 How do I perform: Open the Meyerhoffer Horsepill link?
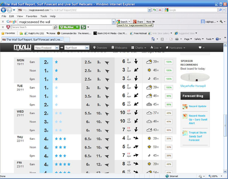[x=193, y=86]
